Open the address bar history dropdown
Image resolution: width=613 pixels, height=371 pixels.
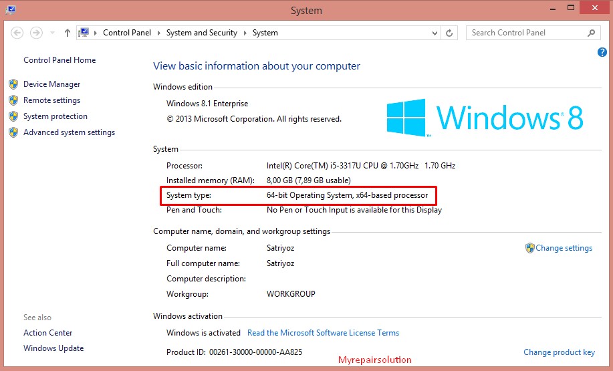point(435,33)
